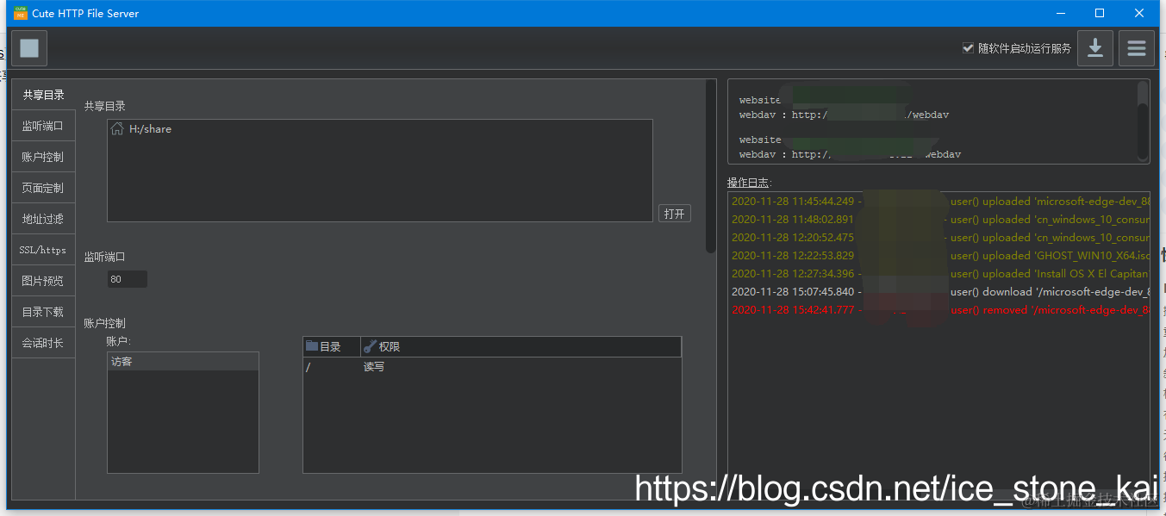Switch to the 图片预览 tab
This screenshot has height=516, width=1166.
(43, 281)
